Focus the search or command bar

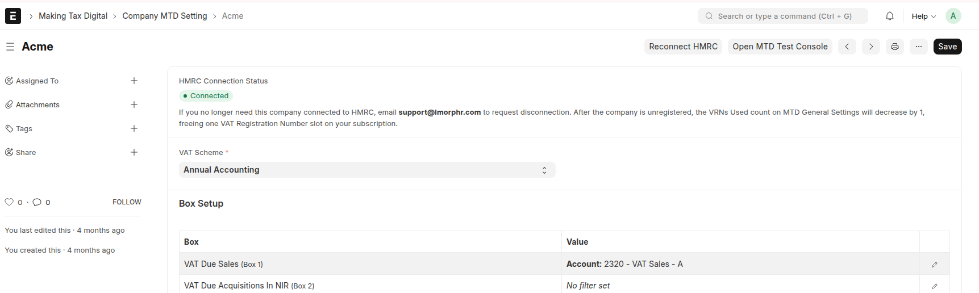tap(783, 16)
